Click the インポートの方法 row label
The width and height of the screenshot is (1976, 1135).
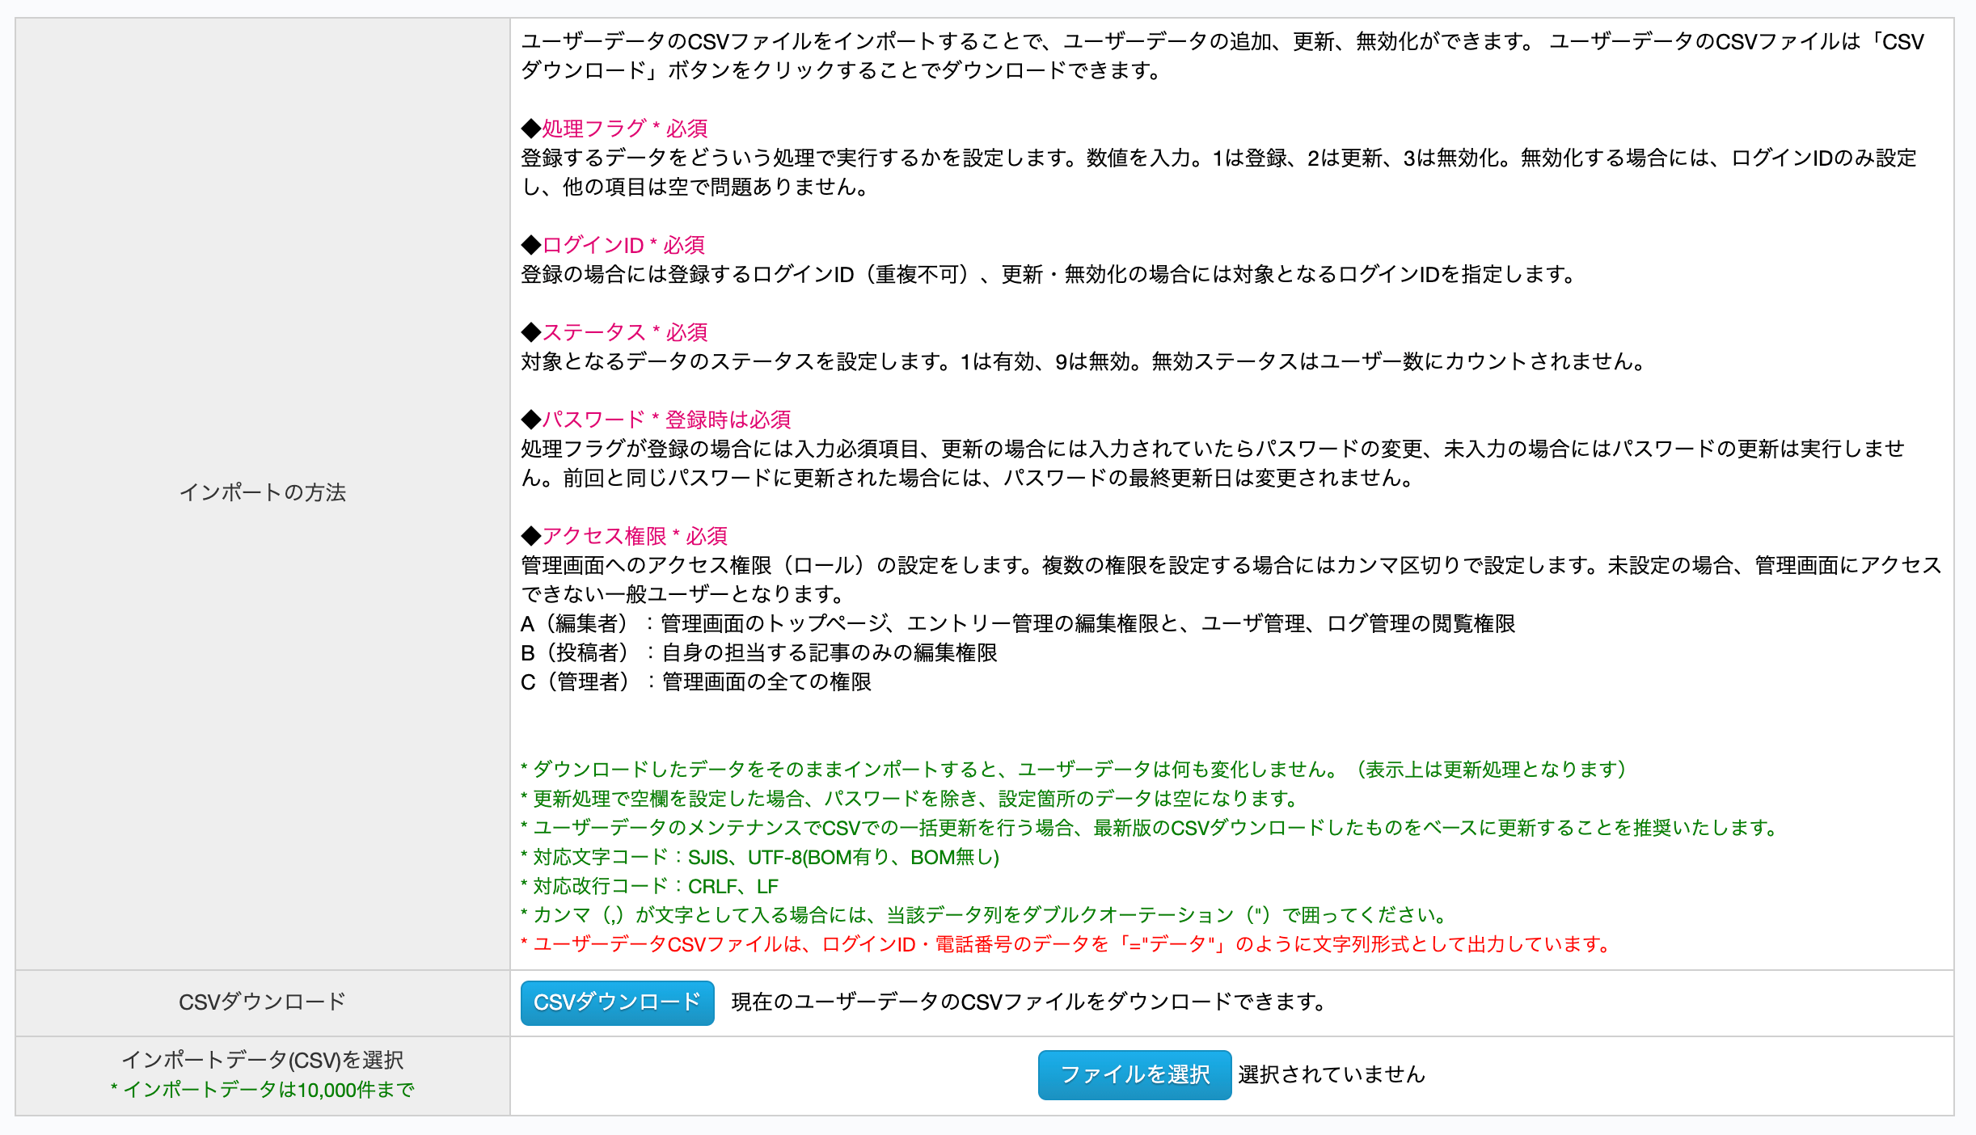point(263,492)
